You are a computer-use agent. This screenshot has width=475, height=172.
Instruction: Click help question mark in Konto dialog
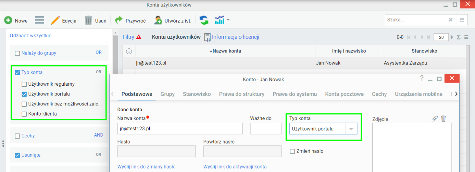click(x=422, y=78)
